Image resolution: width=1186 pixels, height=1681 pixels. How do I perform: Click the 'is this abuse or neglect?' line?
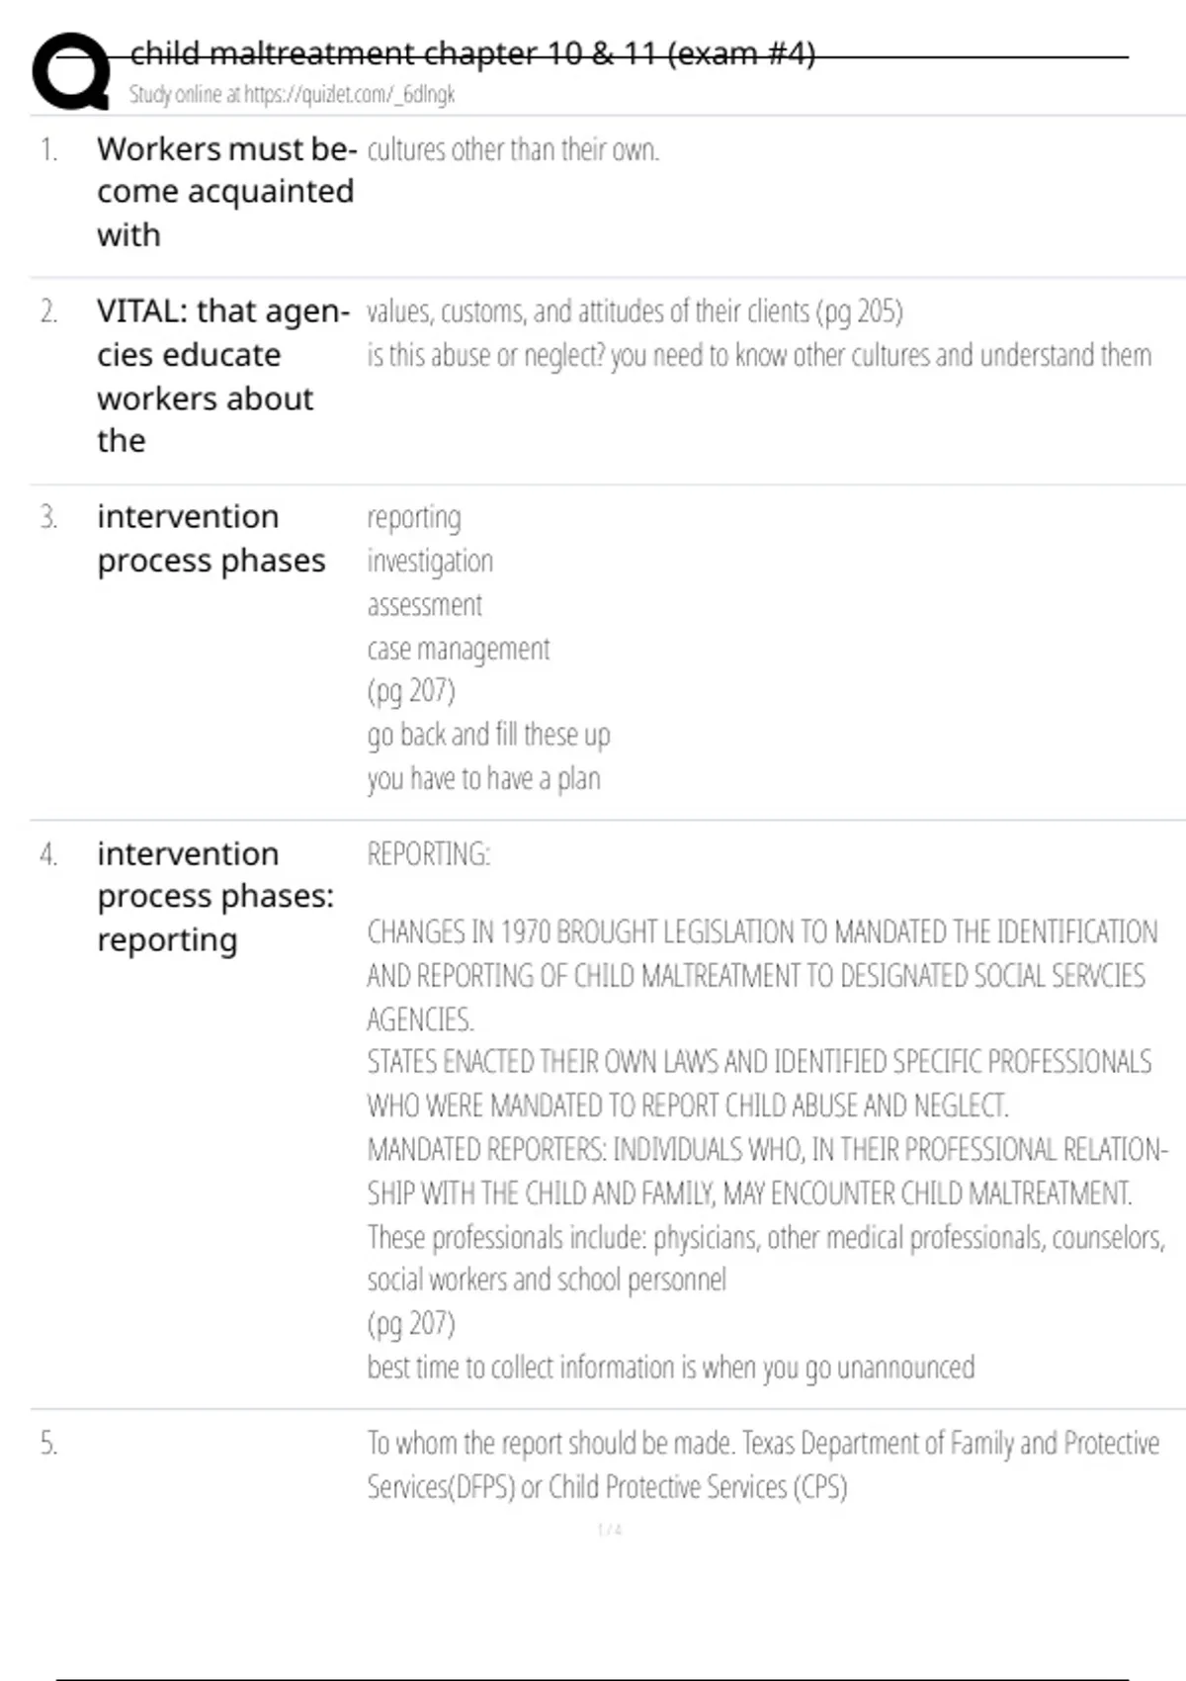point(758,356)
